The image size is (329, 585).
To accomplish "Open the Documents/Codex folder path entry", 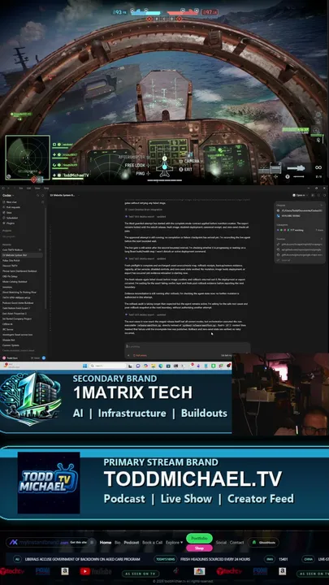I will tap(301, 210).
